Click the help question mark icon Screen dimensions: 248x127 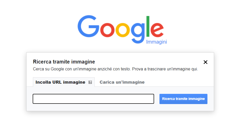coord(90,82)
